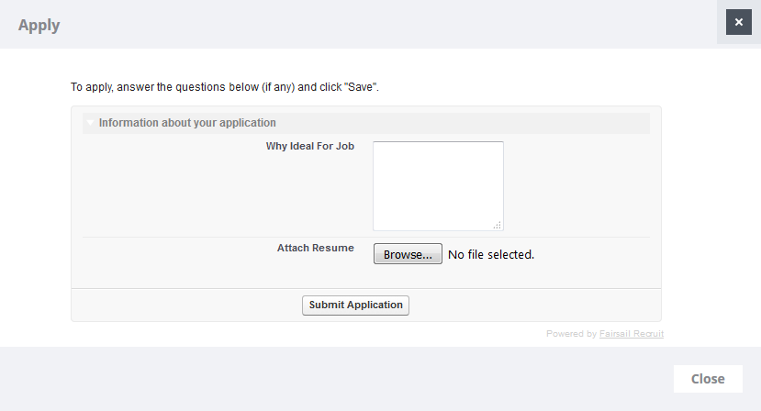Focus the Why Ideal For Job text area
This screenshot has width=761, height=411.
coord(437,184)
